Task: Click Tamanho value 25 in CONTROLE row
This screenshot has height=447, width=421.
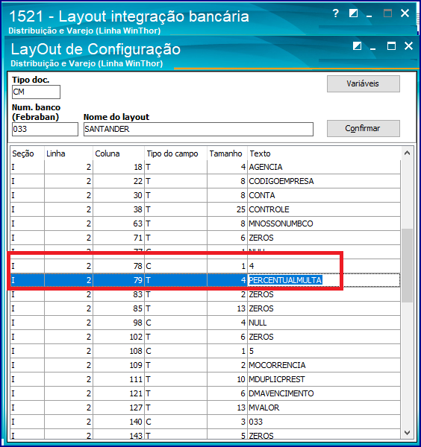Action: [x=227, y=209]
